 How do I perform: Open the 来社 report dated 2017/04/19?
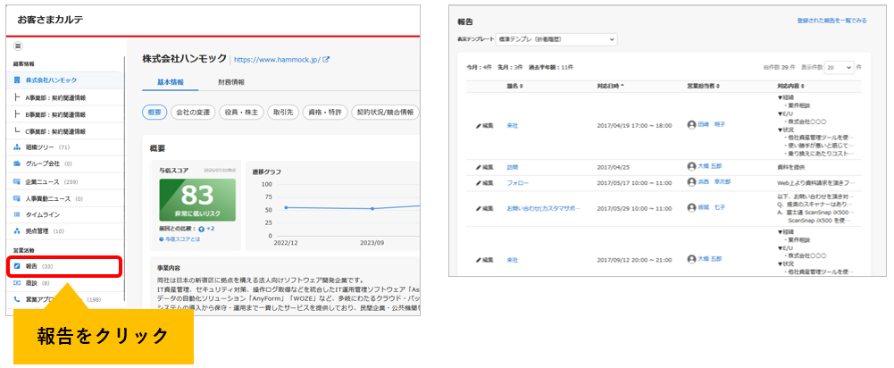tap(512, 126)
